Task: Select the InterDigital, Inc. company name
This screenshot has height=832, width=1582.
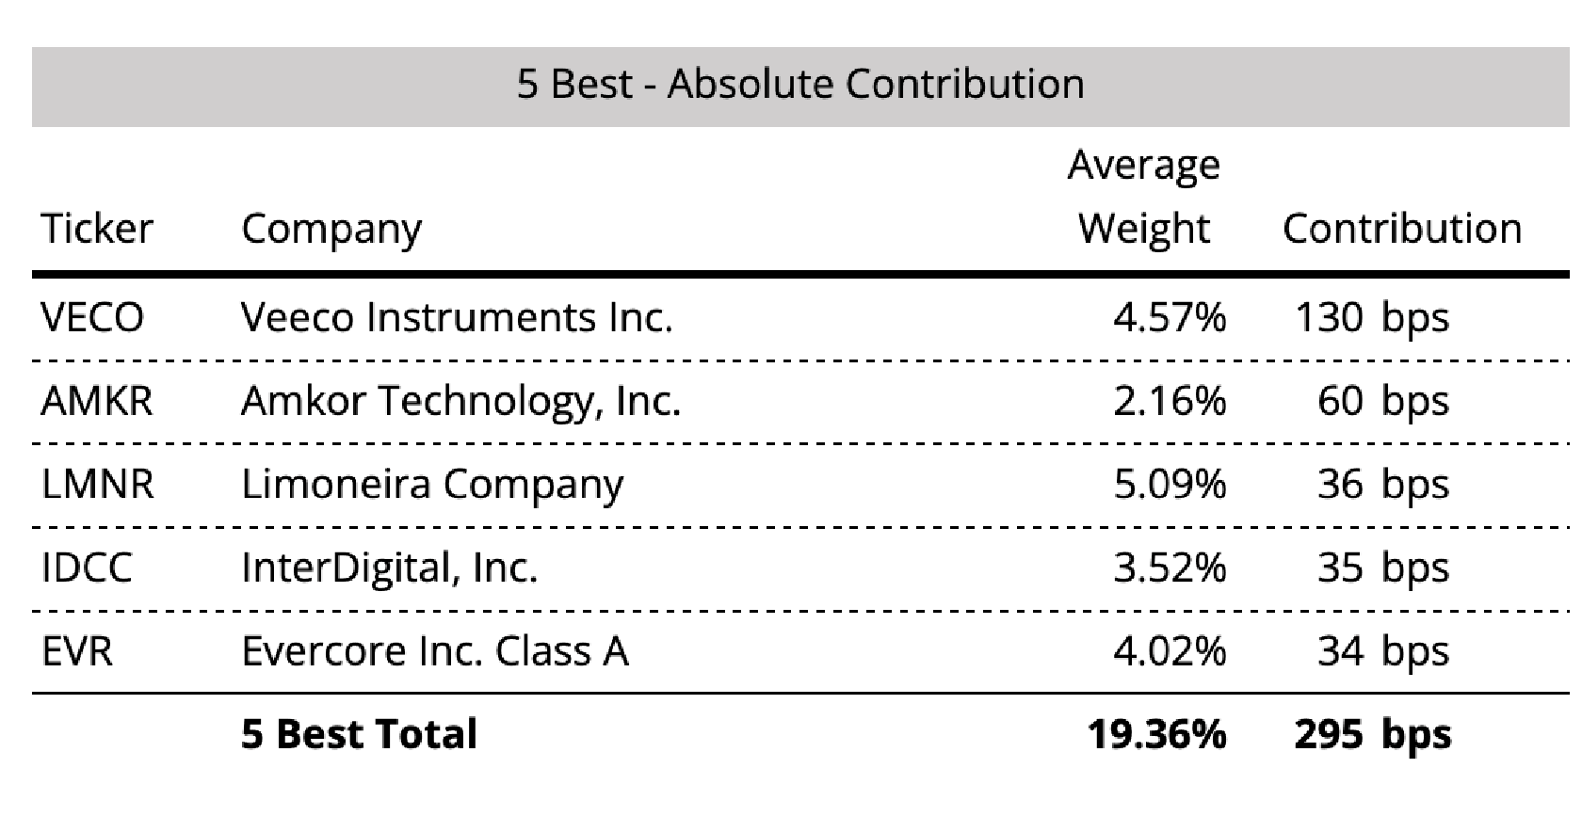Action: click(x=389, y=568)
